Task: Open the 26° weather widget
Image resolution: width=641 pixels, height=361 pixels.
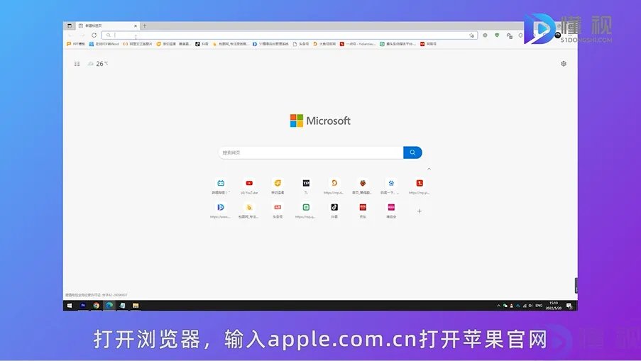Action: (98, 64)
